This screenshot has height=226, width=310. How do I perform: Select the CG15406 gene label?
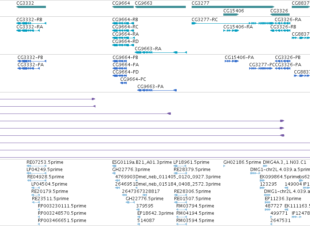tap(234, 11)
